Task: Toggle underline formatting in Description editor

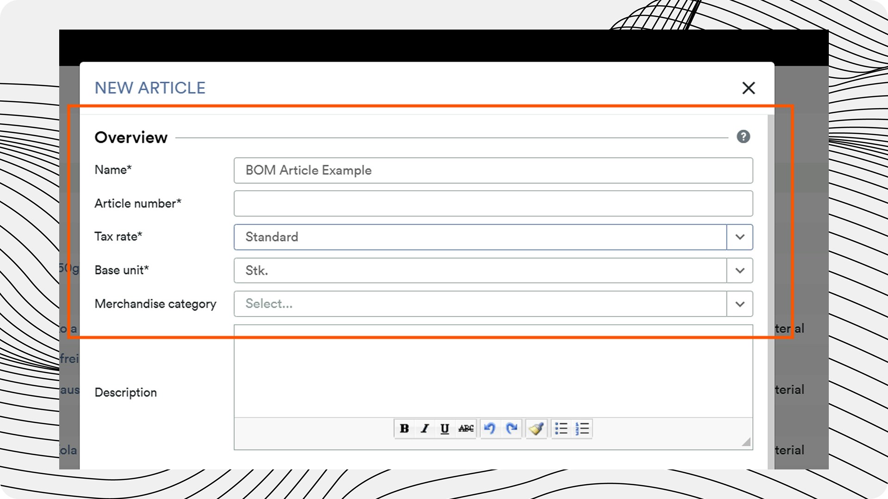Action: (444, 429)
